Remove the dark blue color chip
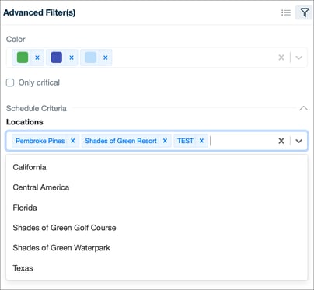 click(x=72, y=58)
